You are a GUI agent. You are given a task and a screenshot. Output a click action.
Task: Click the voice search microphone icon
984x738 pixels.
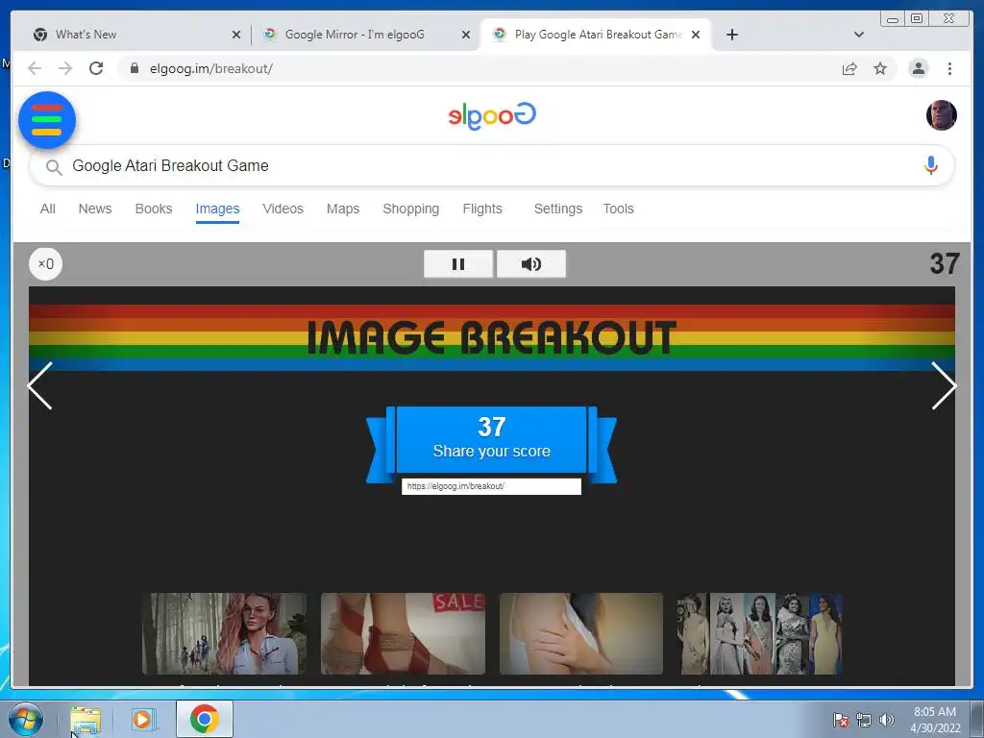point(931,165)
